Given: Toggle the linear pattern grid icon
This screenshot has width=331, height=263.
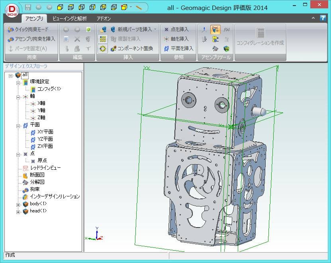Looking at the screenshot, I should click(x=103, y=39).
